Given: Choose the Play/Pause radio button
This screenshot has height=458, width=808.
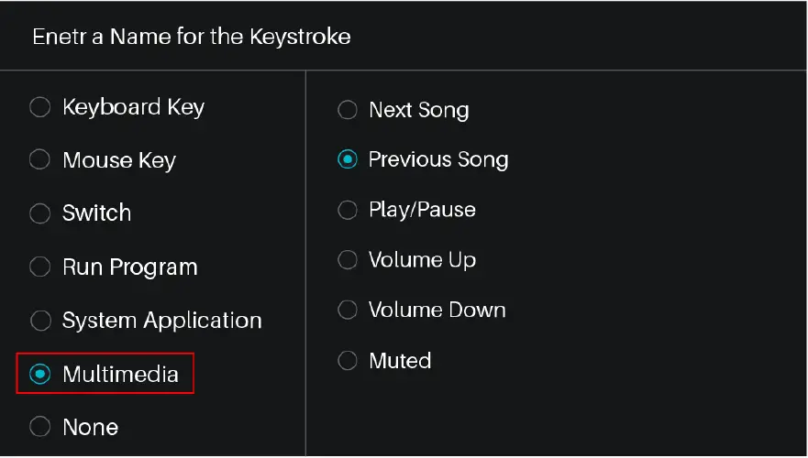Looking at the screenshot, I should pyautogui.click(x=347, y=210).
